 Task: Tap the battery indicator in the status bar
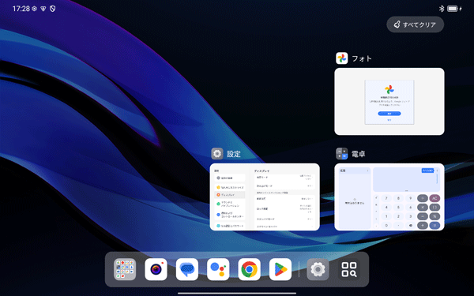[x=454, y=9]
